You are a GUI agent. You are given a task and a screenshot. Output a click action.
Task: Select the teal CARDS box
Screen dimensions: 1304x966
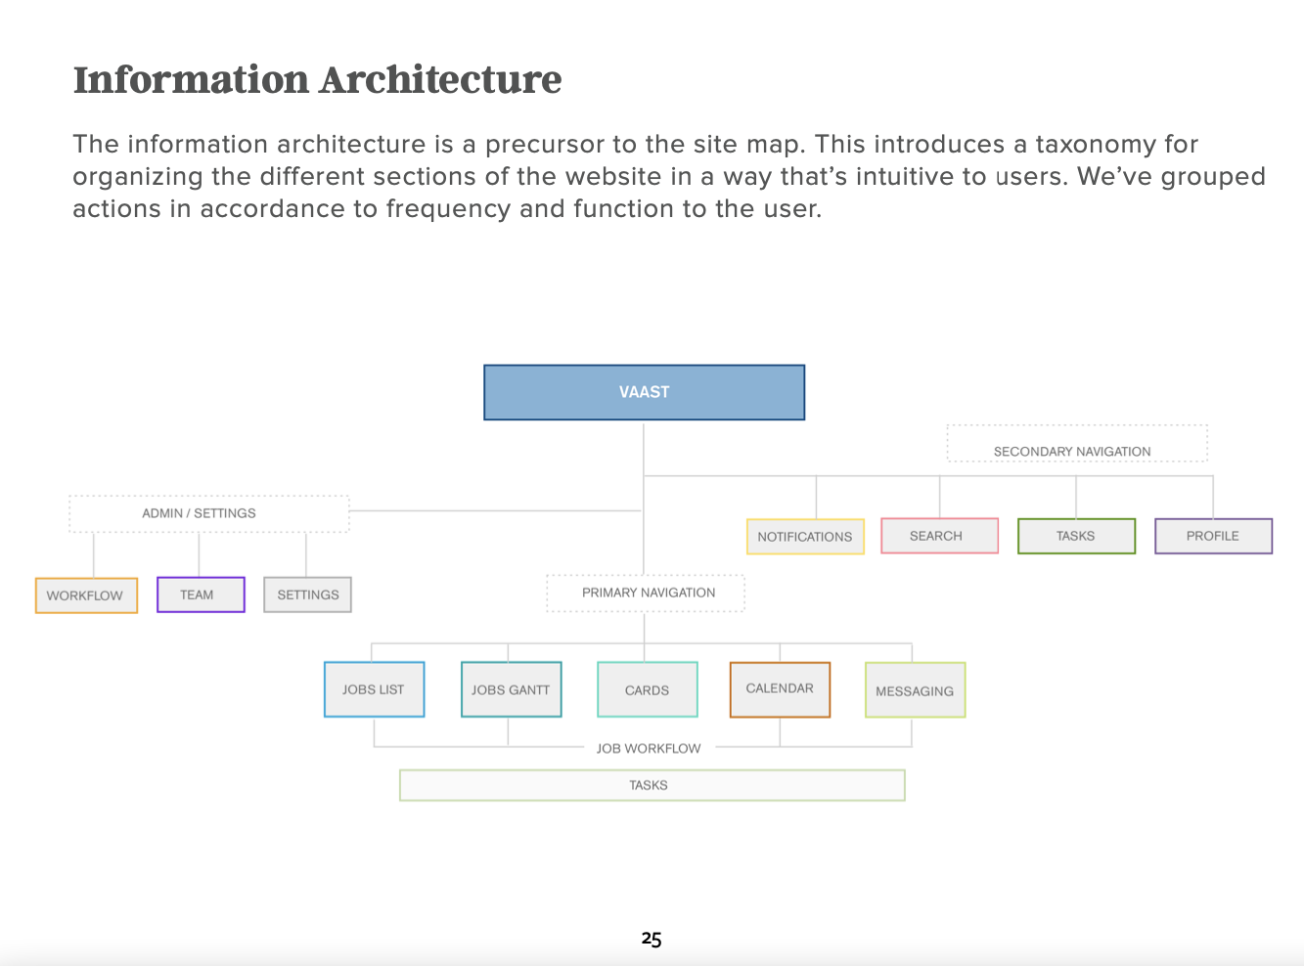pos(647,689)
